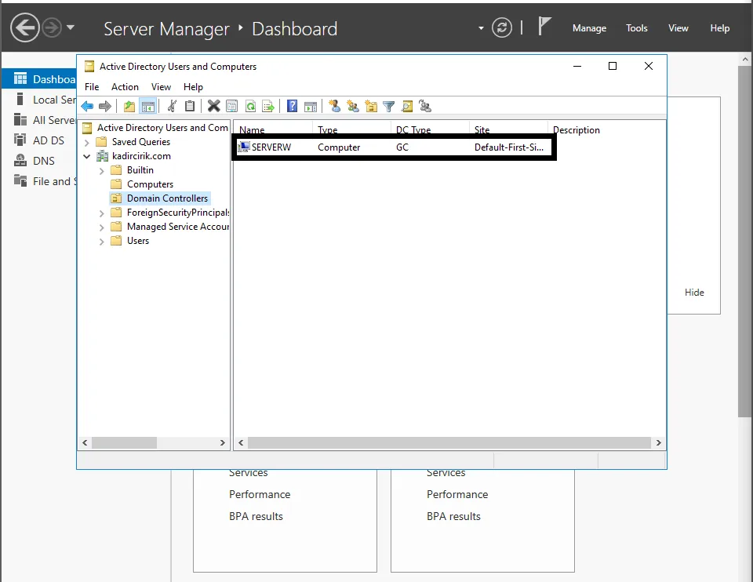753x582 pixels.
Task: Click BPA results in left tile
Action: (256, 517)
